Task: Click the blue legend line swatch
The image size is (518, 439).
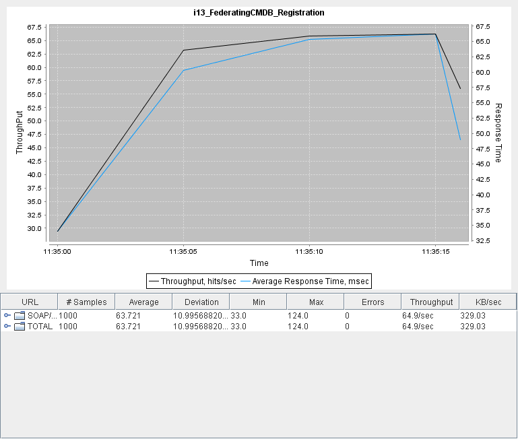Action: click(245, 281)
